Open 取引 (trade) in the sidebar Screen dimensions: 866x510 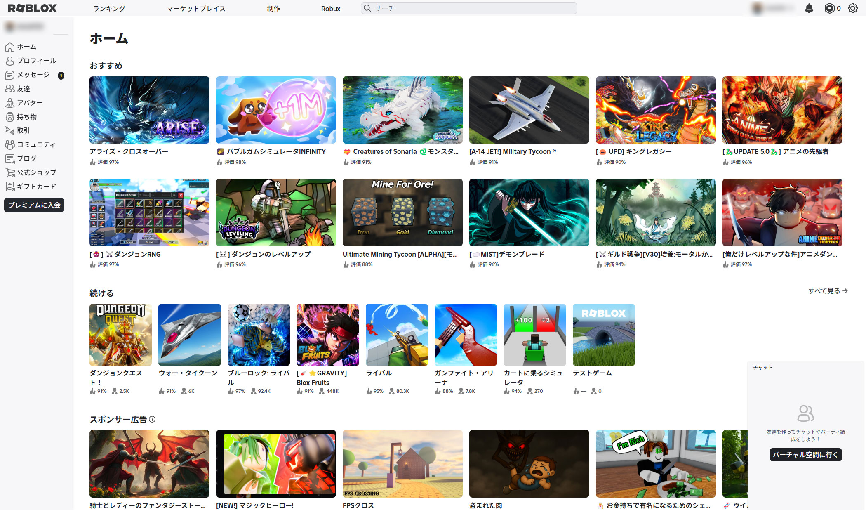[x=23, y=130]
